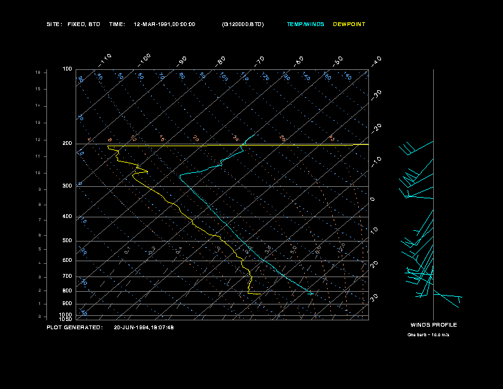Click the cyan TEMP/WINDS legend label
This screenshot has height=389, width=503.
coord(305,24)
